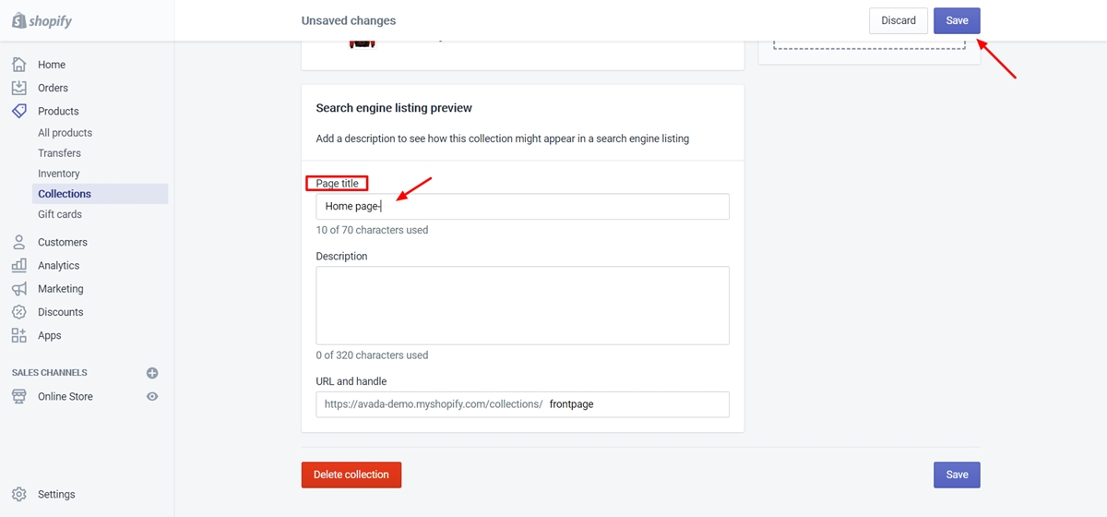Focus the Description text area

[x=522, y=306]
